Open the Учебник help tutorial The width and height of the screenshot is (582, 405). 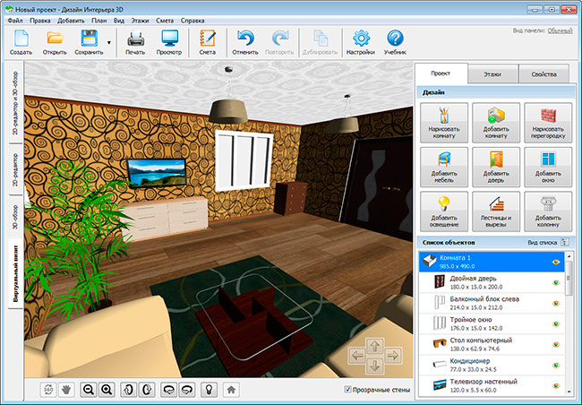point(395,42)
